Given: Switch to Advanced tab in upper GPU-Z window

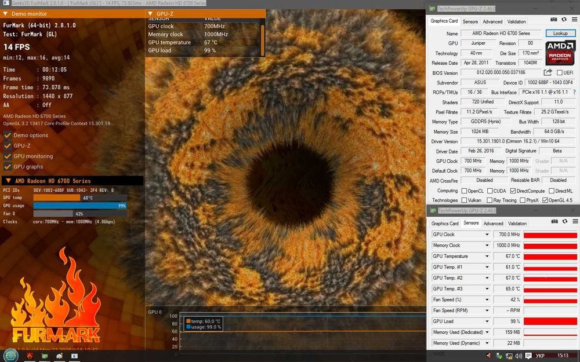Looking at the screenshot, I should (x=492, y=22).
